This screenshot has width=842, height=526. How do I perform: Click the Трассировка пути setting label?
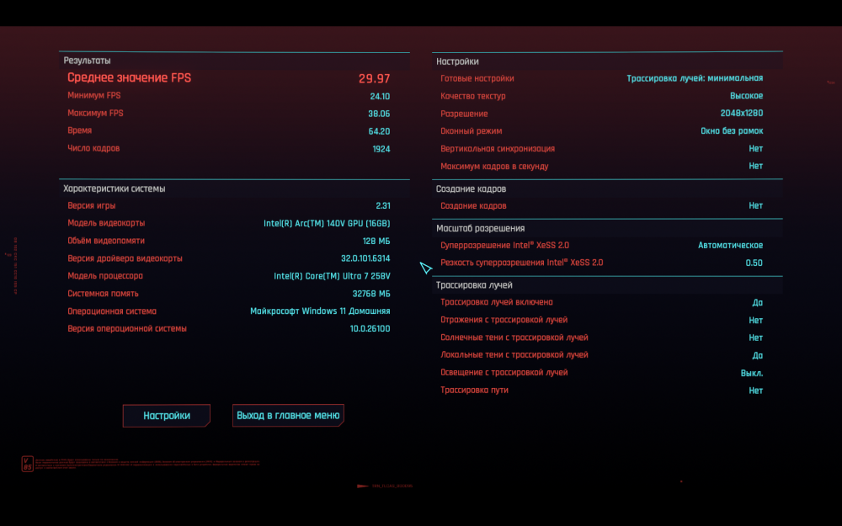(474, 391)
